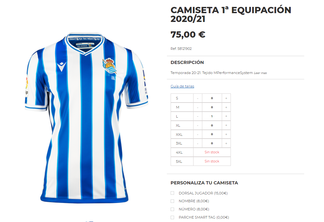Viewport: 324px width, 222px height.
Task: Decrease size L quantity with minus
Action: 198,116
